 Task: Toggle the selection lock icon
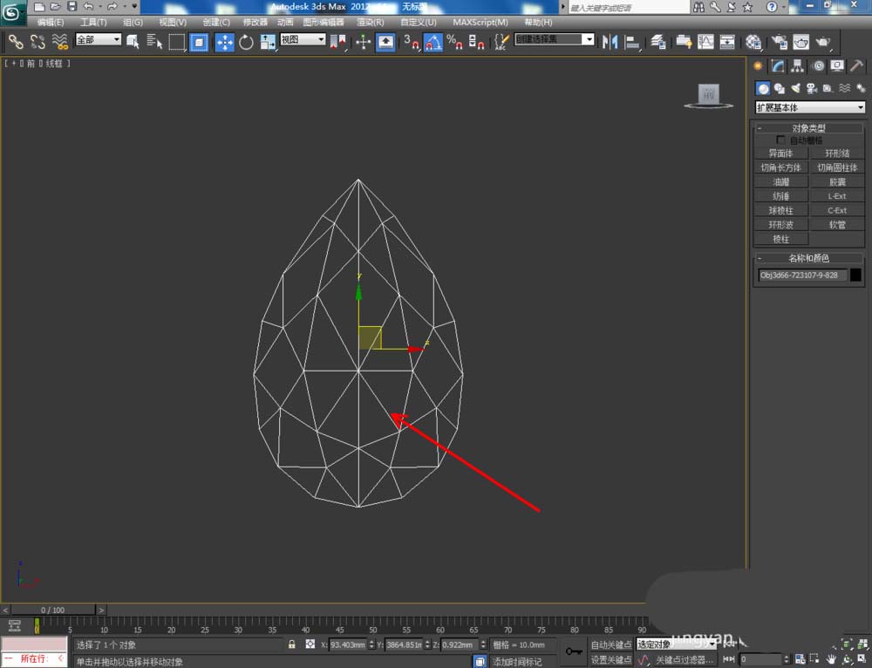(x=292, y=644)
